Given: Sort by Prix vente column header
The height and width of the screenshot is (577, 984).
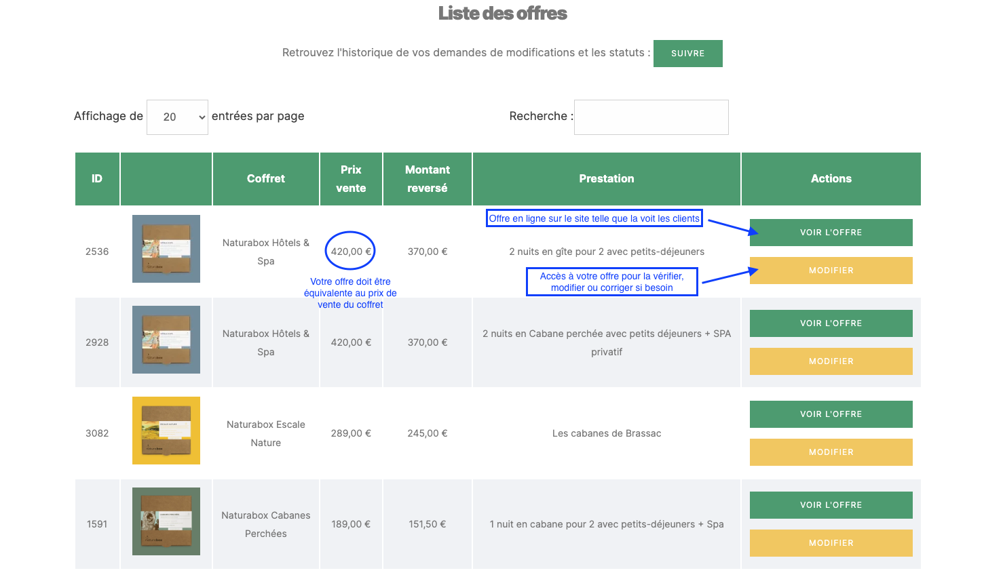Looking at the screenshot, I should point(351,179).
